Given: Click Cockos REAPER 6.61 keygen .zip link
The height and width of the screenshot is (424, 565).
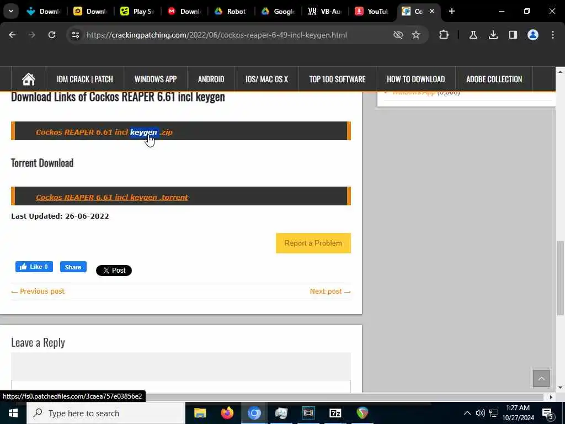Looking at the screenshot, I should point(104,132).
